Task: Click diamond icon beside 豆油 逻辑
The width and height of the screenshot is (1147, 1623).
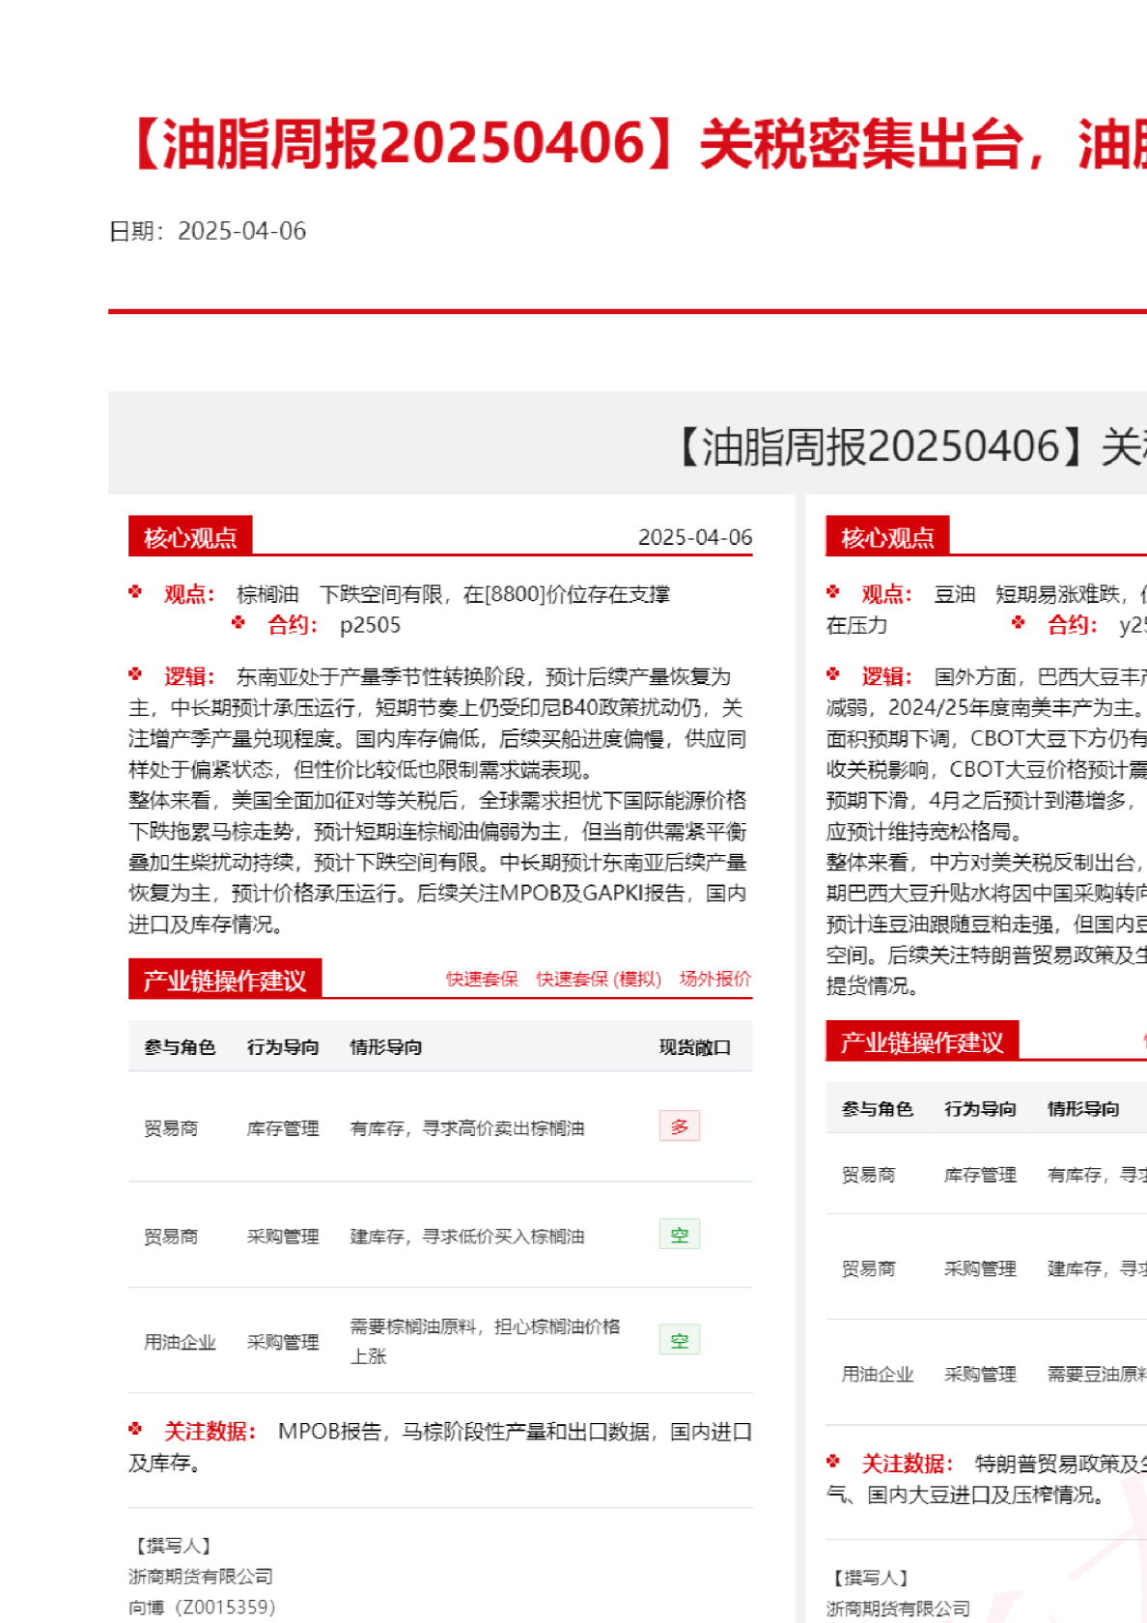Action: (833, 674)
